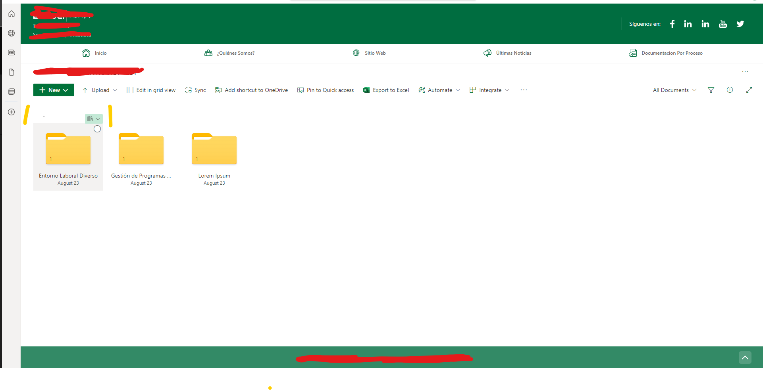
Task: Click the scroll to top arrow button
Action: pos(745,357)
